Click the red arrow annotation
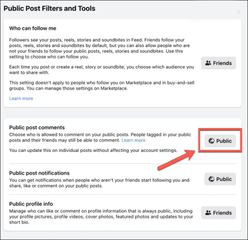Viewport: 248px width, 240px height. click(176, 159)
